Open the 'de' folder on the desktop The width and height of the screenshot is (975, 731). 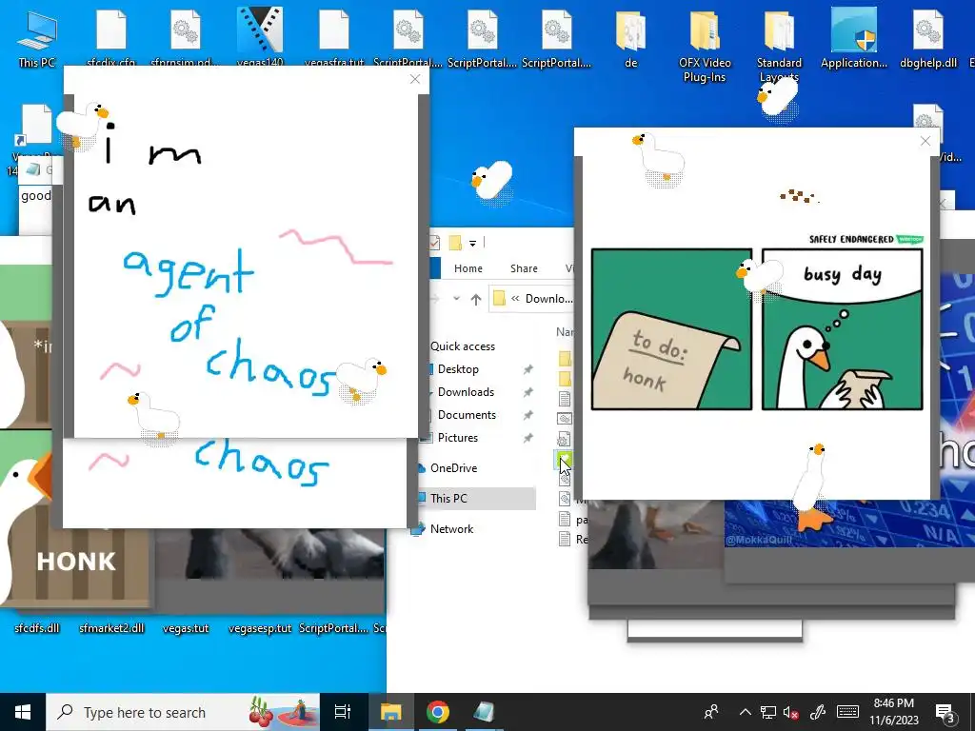(630, 38)
